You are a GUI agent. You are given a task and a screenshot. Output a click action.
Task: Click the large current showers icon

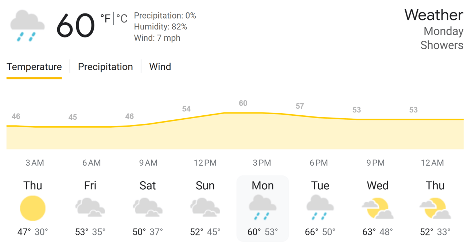pos(27,25)
